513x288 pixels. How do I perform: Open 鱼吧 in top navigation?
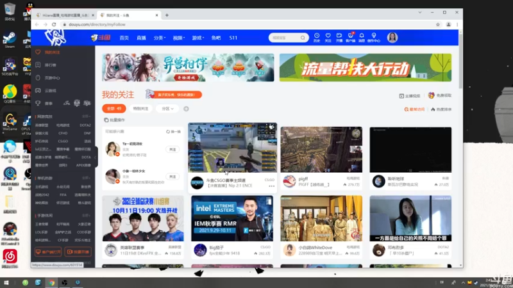[x=216, y=38]
